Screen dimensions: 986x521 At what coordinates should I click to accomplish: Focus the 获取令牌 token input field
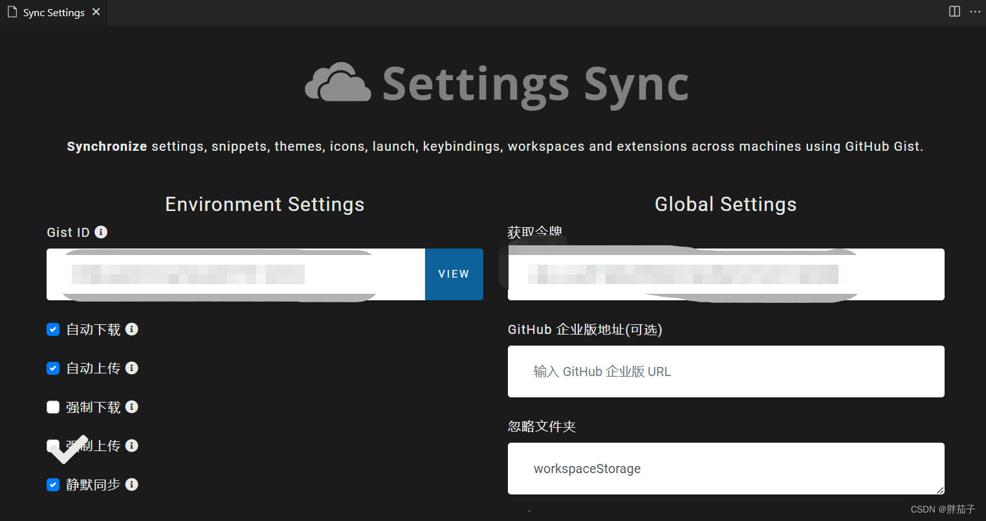[x=726, y=274]
